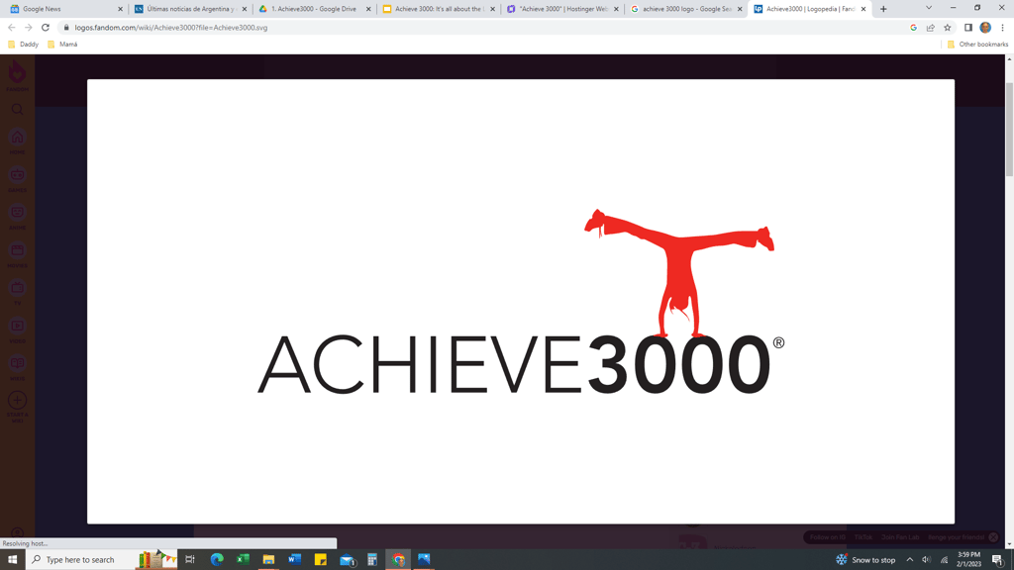
Task: Switch to Achieve3000 Google Drive tab
Action: [x=315, y=9]
